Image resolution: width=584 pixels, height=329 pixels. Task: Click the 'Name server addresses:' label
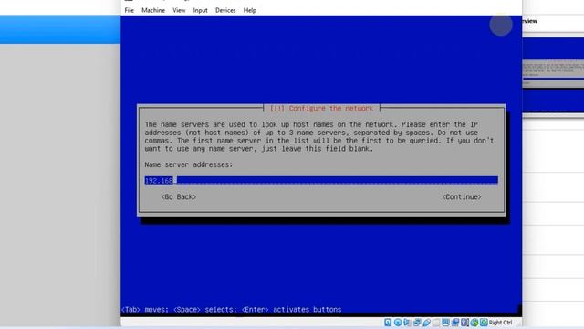coord(189,164)
